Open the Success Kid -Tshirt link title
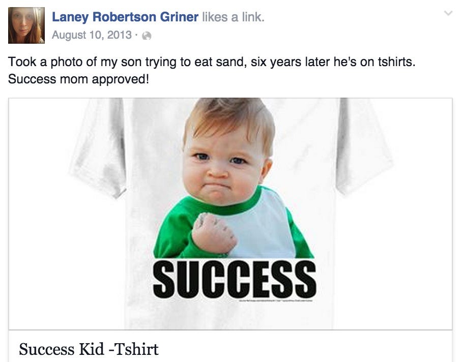Screen dimensions: 463x362 89,349
